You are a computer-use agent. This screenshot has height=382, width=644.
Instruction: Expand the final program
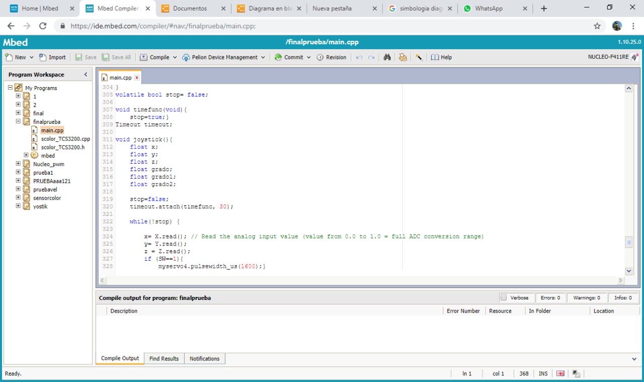18,113
